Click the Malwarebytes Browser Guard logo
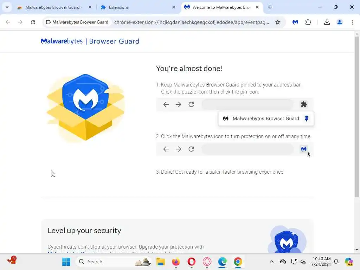This screenshot has width=360, height=270. 90,41
